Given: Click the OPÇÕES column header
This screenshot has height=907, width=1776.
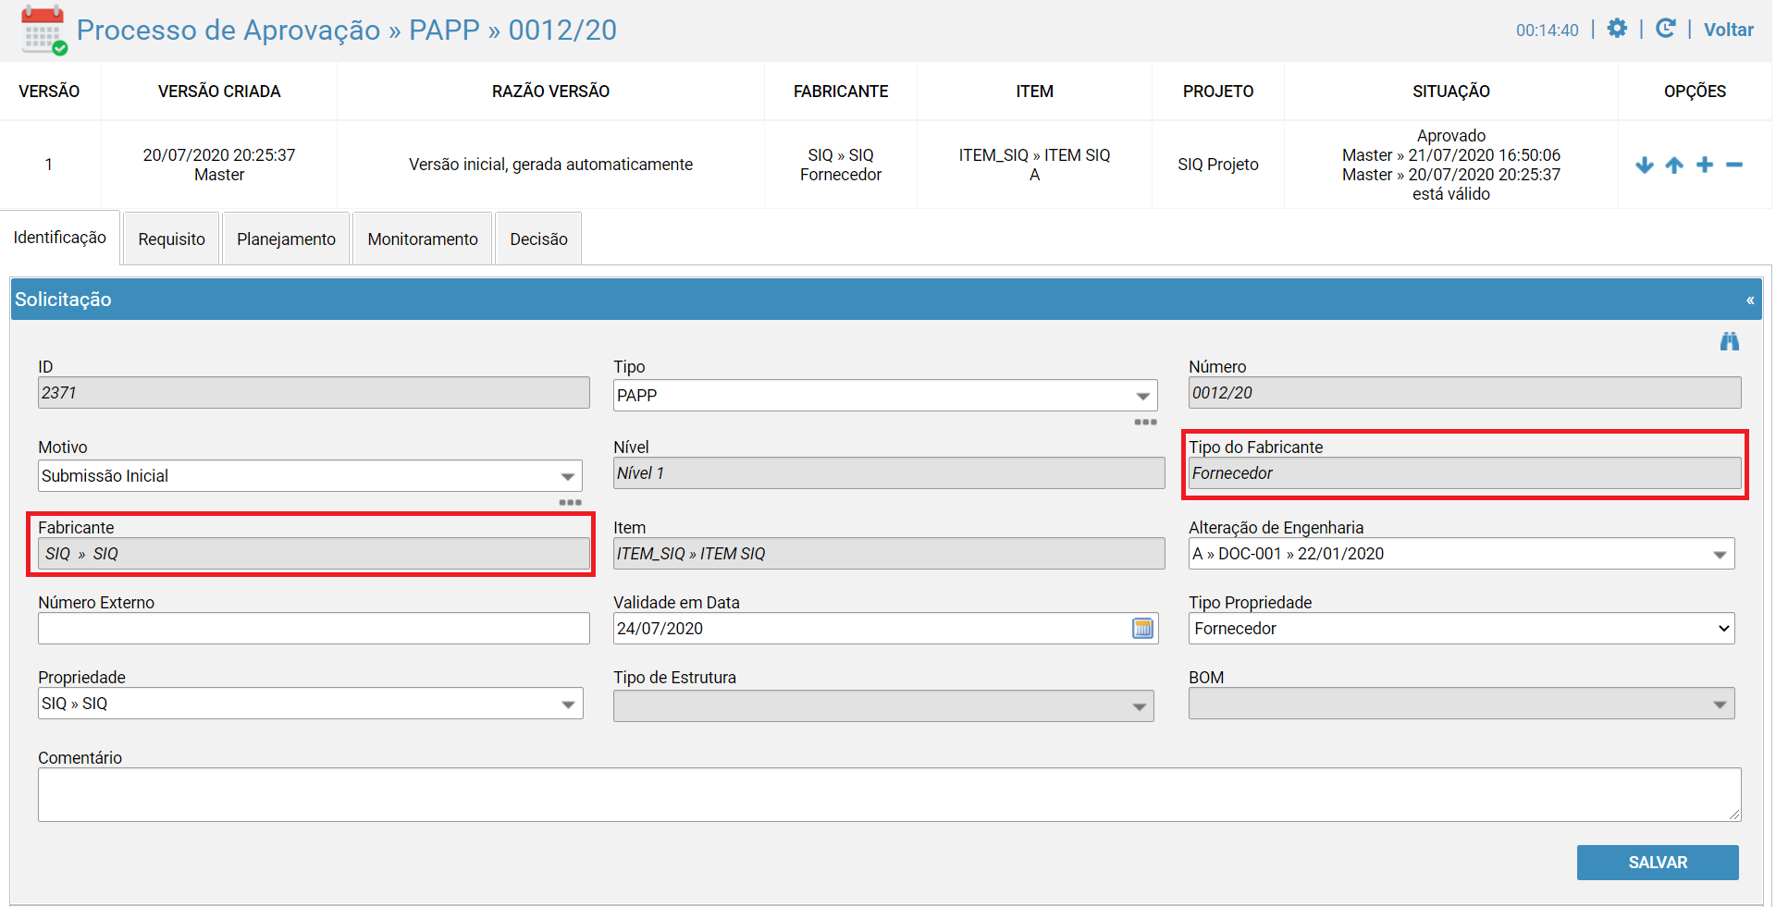Looking at the screenshot, I should 1695,92.
